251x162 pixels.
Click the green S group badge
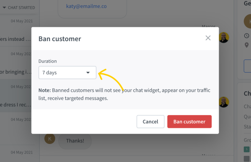(246, 149)
